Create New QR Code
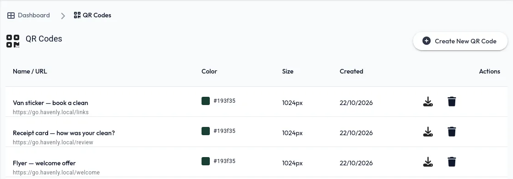This screenshot has width=513, height=179. [x=460, y=41]
